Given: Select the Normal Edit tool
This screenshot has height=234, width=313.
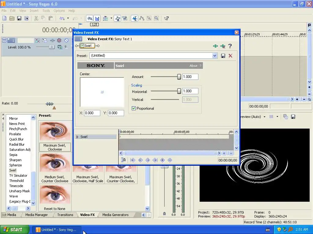Looking at the screenshot, I should coord(135,19).
